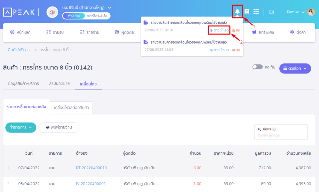The height and width of the screenshot is (192, 319).
Task: Open the ทำรายการ dropdown button
Action: tap(21, 127)
